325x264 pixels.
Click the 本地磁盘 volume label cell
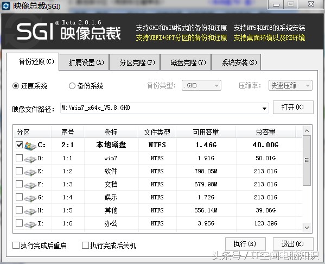111,144
